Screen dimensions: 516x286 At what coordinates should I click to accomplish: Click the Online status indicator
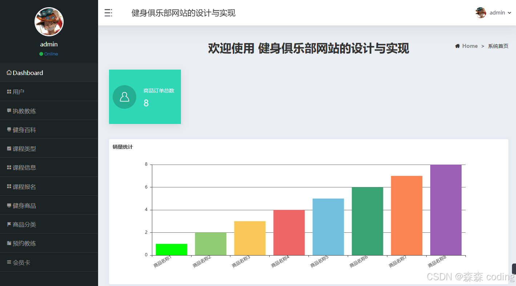[x=49, y=54]
